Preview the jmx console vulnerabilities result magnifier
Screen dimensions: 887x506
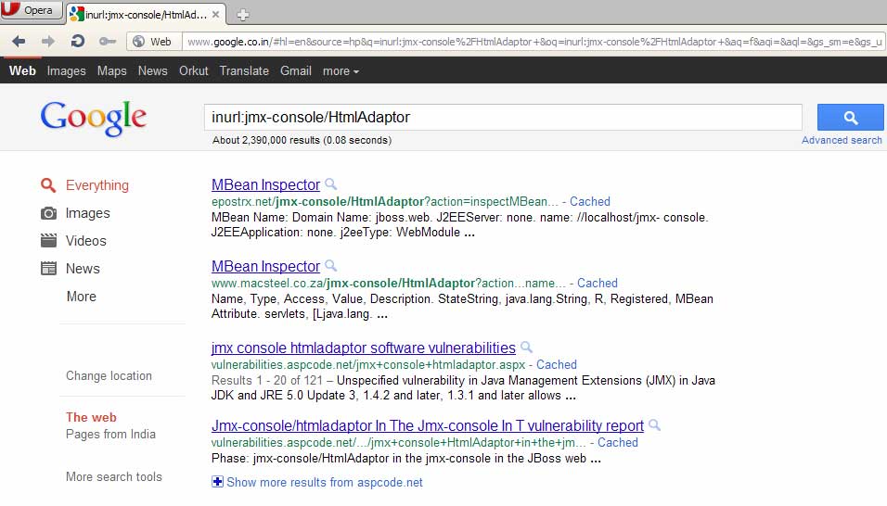(x=527, y=348)
